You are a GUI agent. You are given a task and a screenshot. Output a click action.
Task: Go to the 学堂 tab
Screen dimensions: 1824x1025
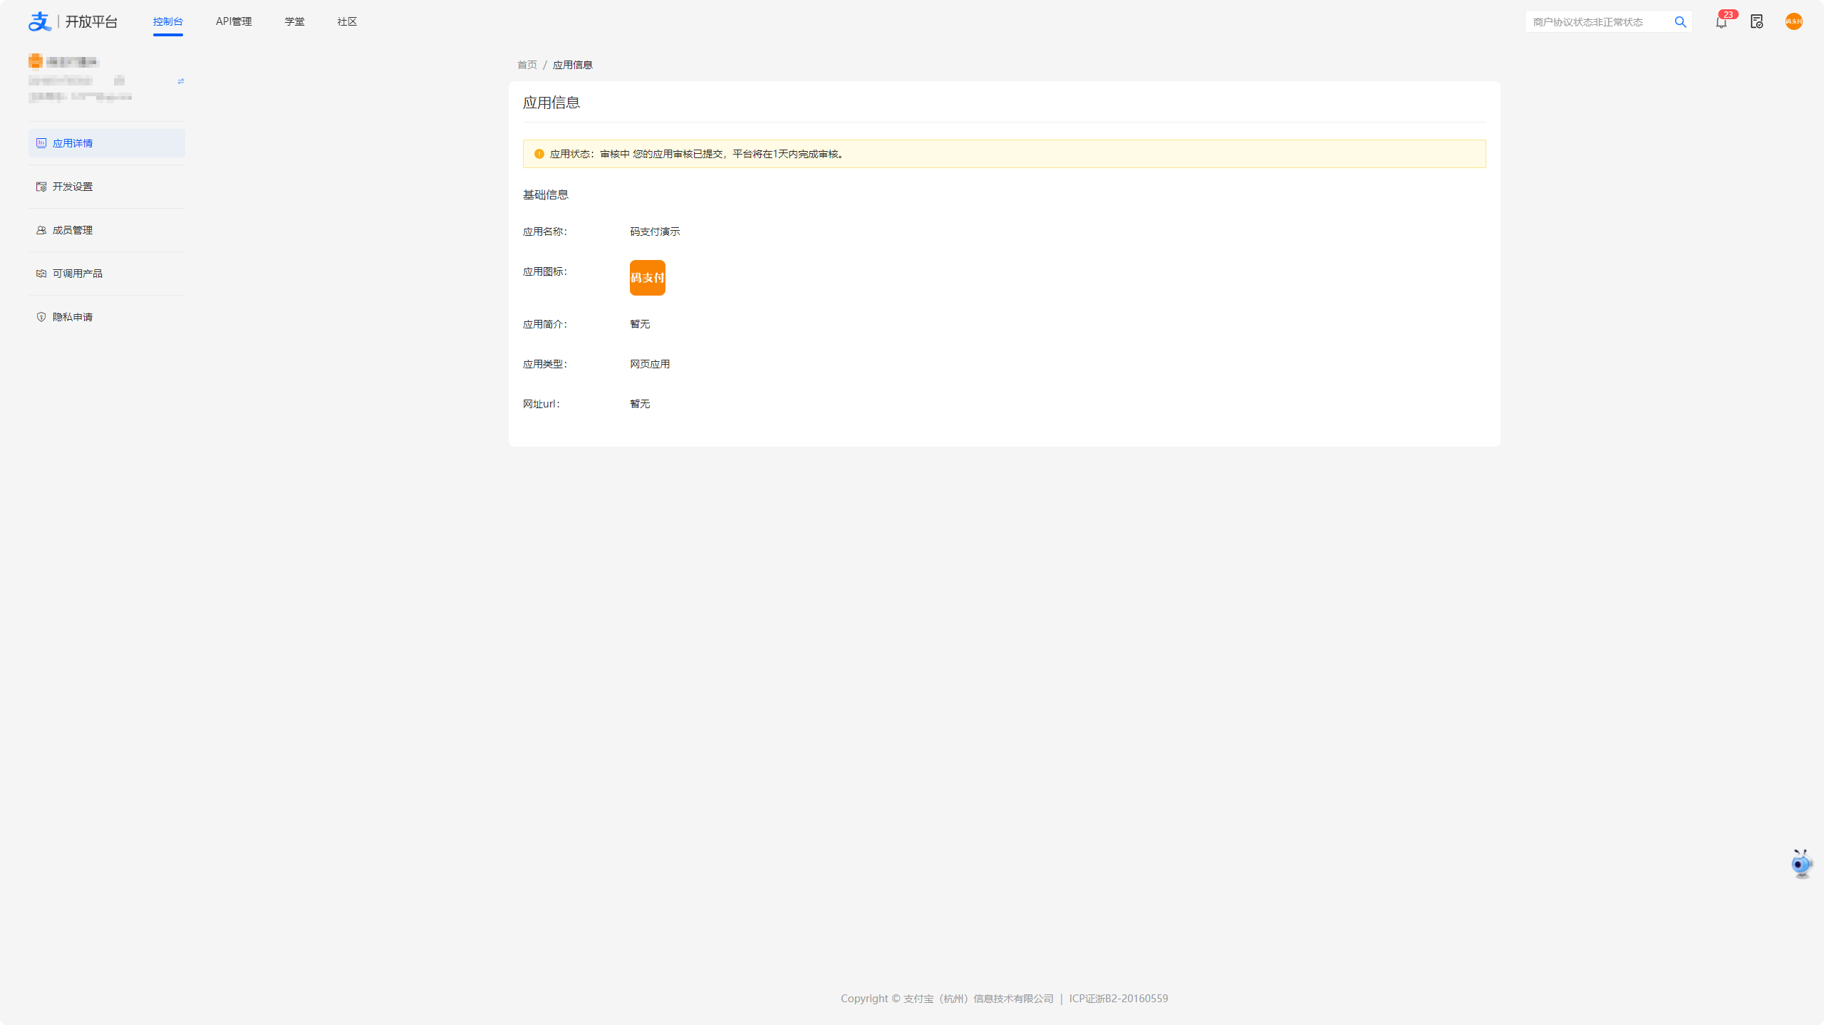(294, 22)
